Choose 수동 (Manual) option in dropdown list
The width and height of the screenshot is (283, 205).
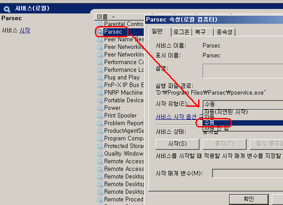tap(243, 123)
